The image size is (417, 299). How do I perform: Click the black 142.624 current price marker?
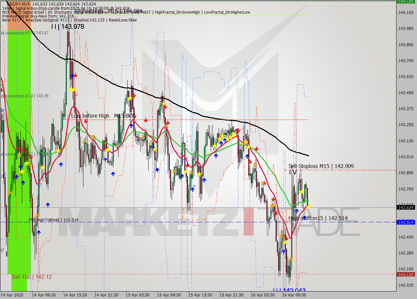(x=405, y=207)
